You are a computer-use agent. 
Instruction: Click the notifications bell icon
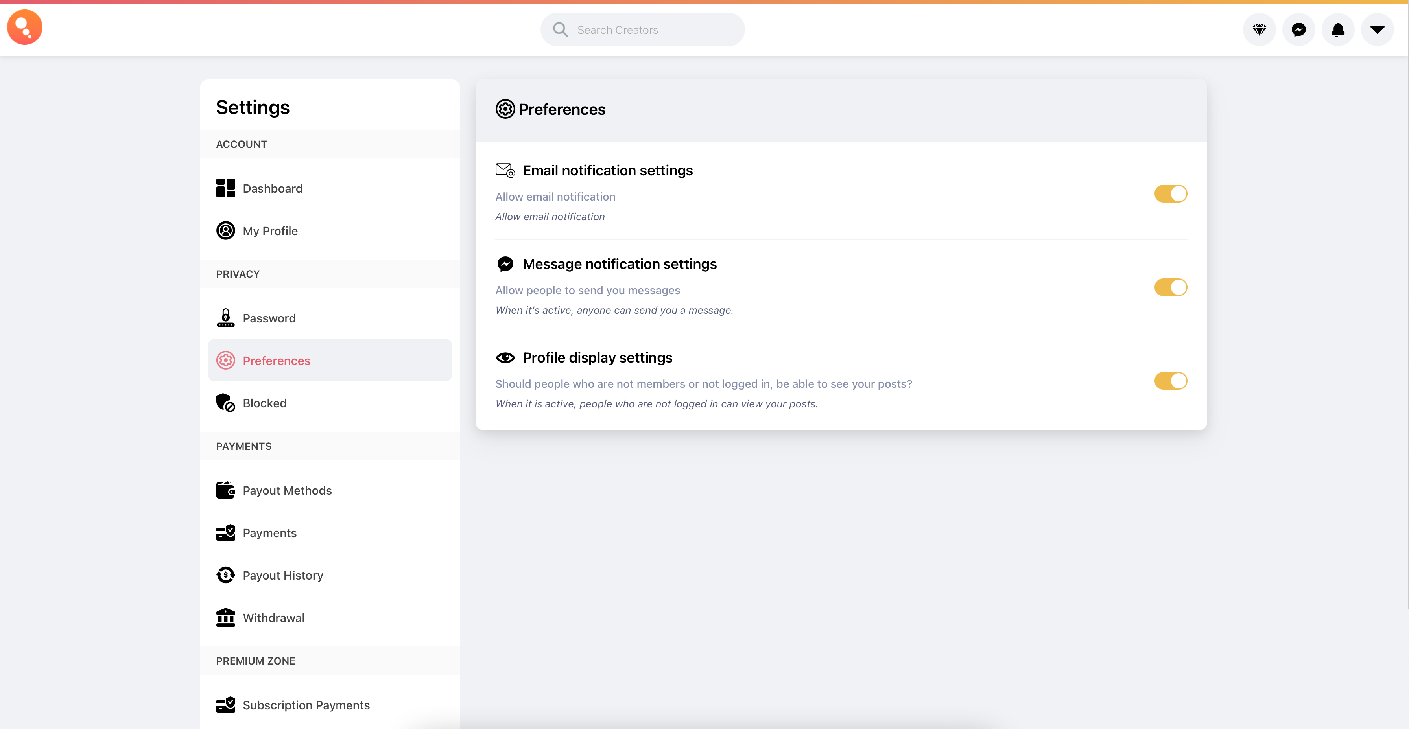[1338, 29]
